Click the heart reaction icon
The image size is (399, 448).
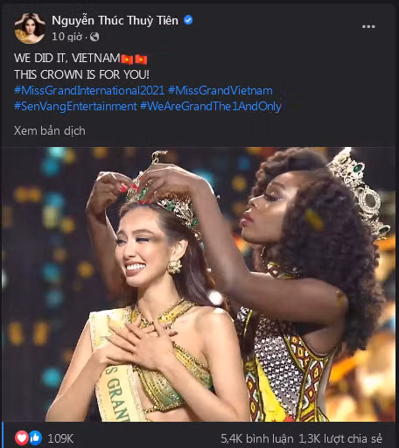(x=21, y=437)
